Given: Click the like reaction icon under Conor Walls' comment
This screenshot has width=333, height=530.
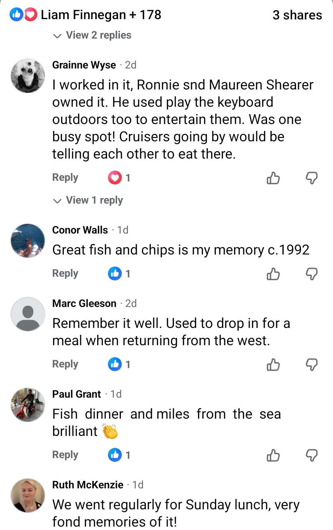Looking at the screenshot, I should click(x=114, y=273).
